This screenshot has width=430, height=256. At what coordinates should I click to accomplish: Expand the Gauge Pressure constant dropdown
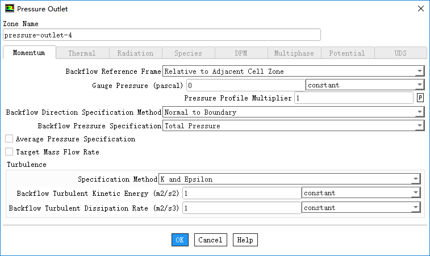[365, 85]
